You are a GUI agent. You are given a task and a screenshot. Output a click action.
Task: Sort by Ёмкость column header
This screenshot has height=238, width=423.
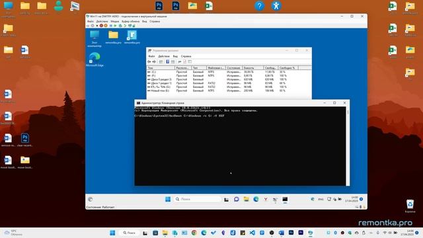(252, 68)
